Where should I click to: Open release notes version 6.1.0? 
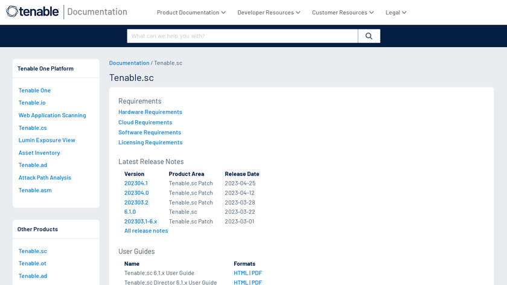tap(130, 212)
